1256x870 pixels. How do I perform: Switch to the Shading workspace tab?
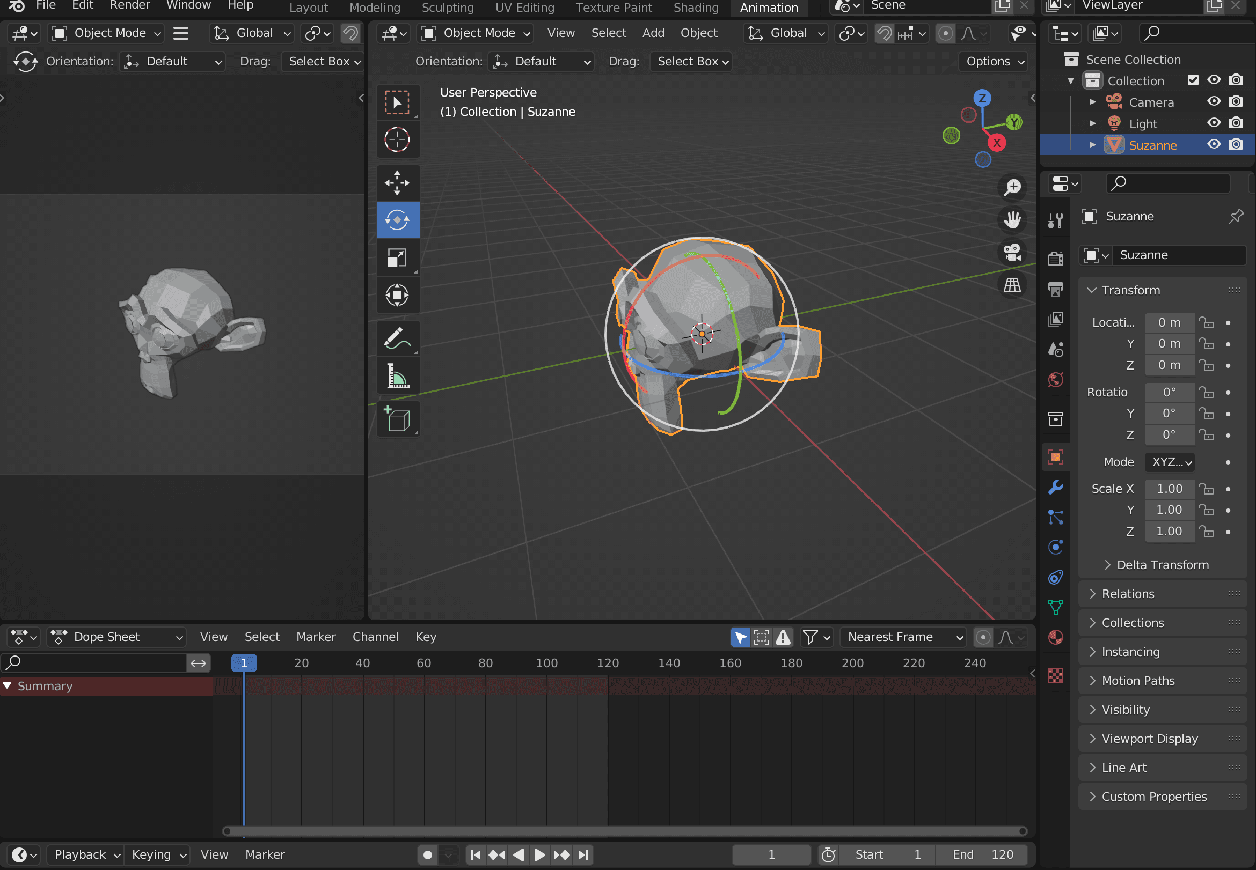[x=696, y=8]
